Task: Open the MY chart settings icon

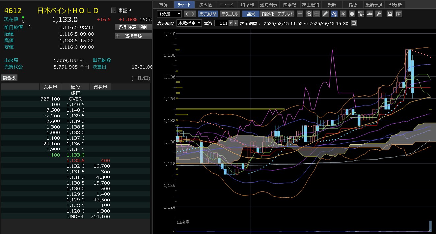Action: click(361, 14)
